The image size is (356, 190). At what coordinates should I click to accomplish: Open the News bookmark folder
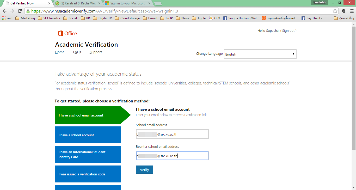tap(182, 18)
